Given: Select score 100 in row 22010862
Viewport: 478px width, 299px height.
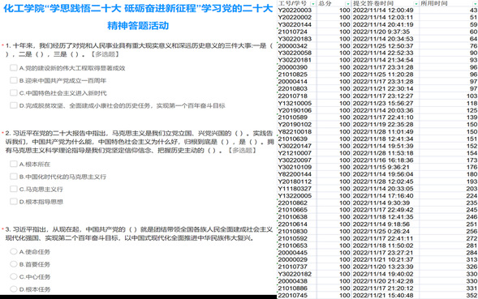Looking at the screenshot, I should coord(334,203).
